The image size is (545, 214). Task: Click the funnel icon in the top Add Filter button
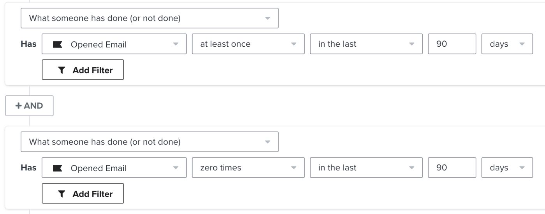62,70
